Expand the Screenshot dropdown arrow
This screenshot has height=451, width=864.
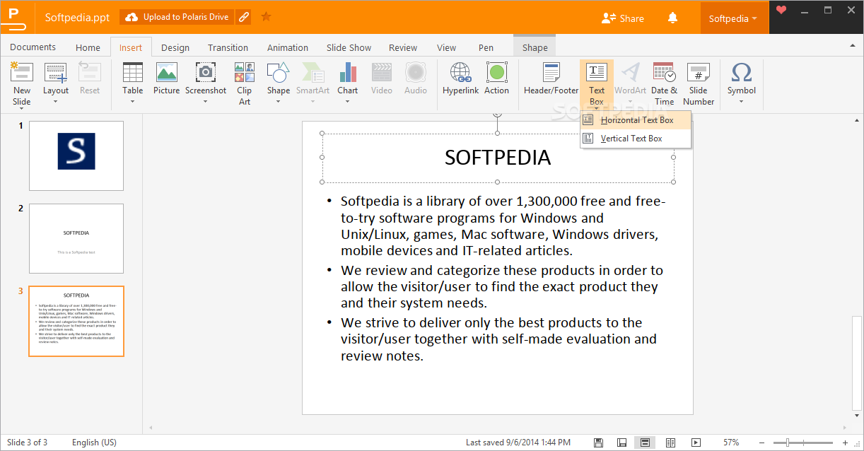[x=206, y=101]
